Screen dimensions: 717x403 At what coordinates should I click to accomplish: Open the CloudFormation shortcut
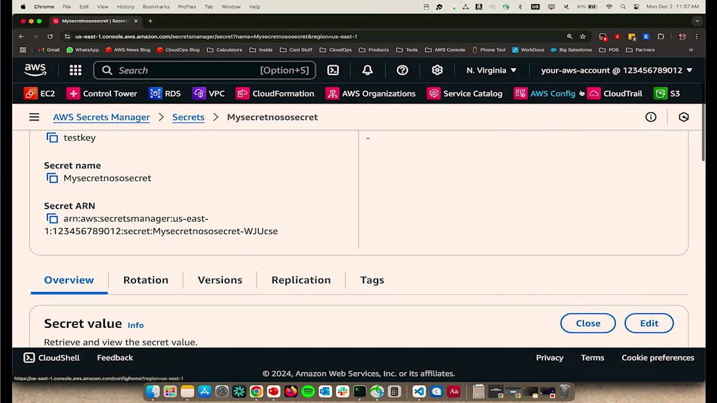[275, 94]
